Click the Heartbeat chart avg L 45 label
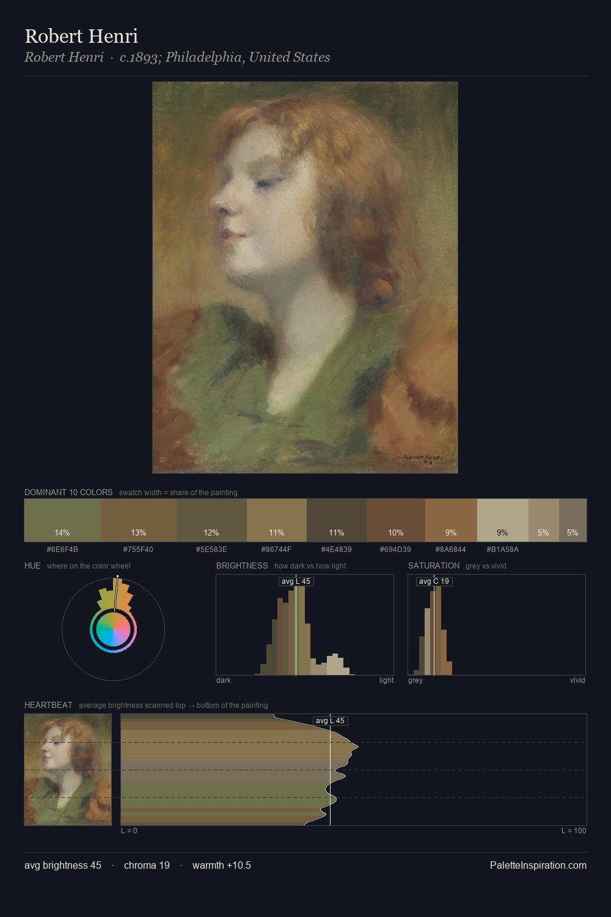The image size is (611, 917). [330, 721]
